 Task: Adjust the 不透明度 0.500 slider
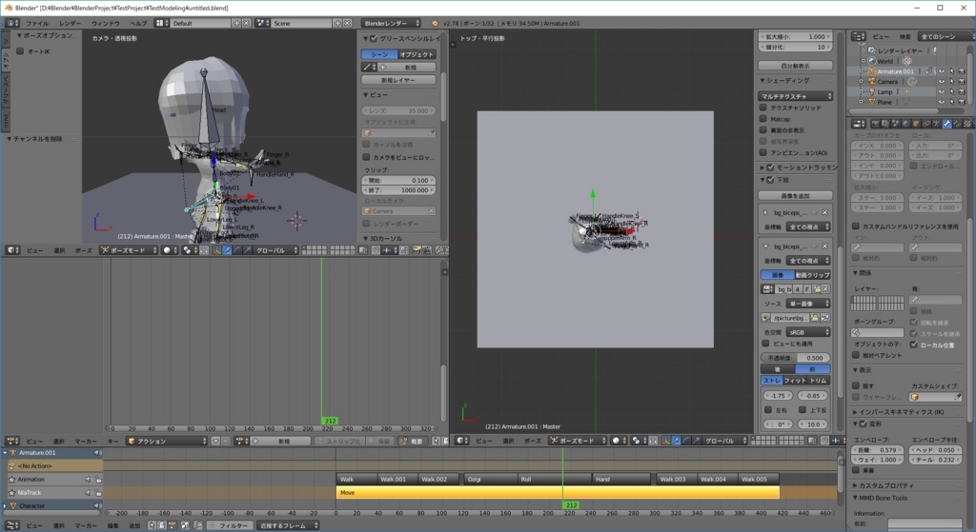pos(796,358)
